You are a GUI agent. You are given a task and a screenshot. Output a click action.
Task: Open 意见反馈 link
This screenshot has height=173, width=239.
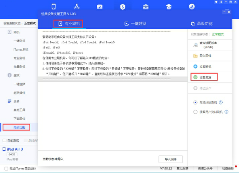coord(182,169)
